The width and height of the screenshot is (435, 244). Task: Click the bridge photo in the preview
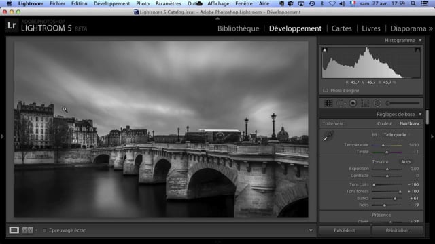[x=161, y=129]
